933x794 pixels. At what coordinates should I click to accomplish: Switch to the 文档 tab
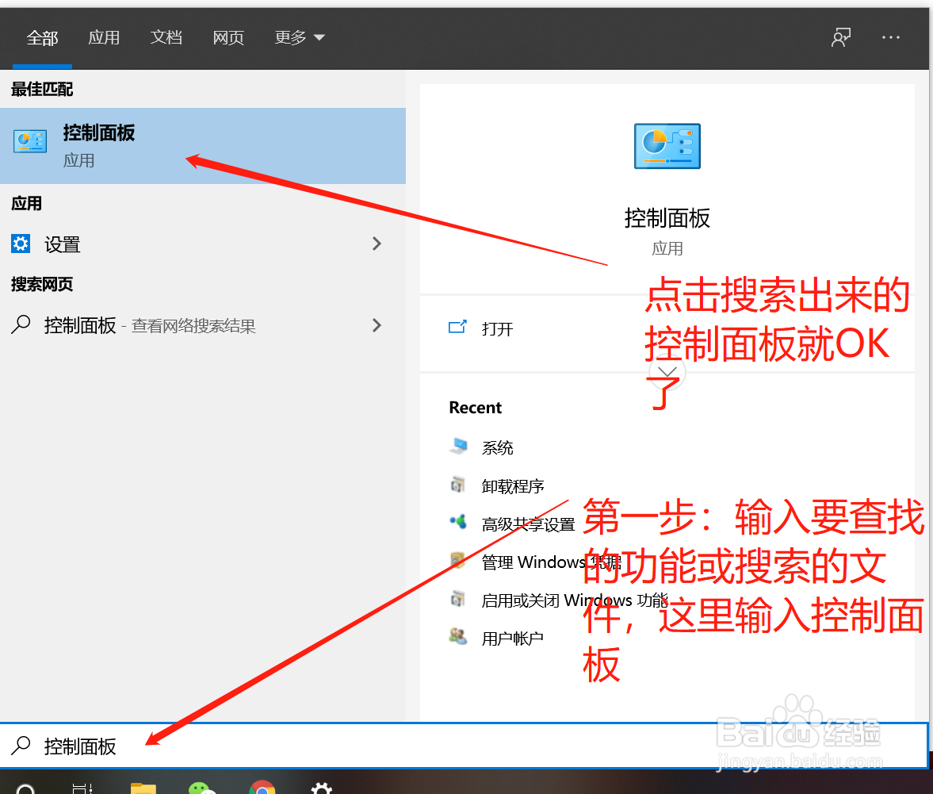(x=166, y=37)
